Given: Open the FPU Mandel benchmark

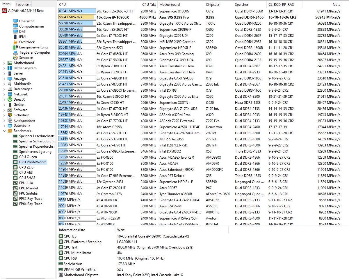Looking at the screenshot, I should coord(29,188).
